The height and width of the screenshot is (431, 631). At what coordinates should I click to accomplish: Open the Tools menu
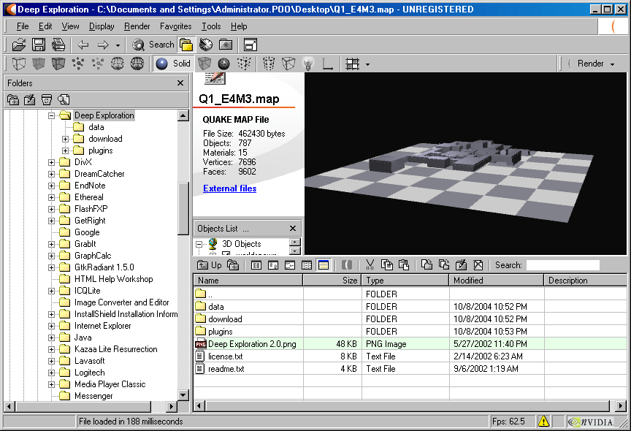pyautogui.click(x=211, y=26)
